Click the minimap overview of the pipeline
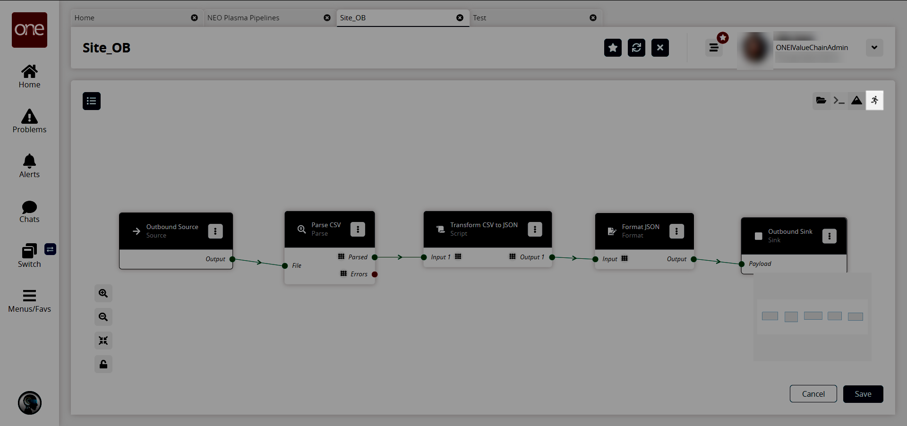 tap(813, 317)
